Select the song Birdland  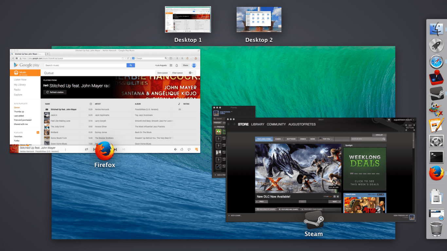click(x=54, y=132)
